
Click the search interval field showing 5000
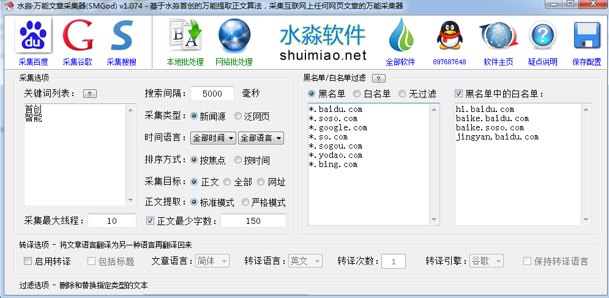point(212,94)
